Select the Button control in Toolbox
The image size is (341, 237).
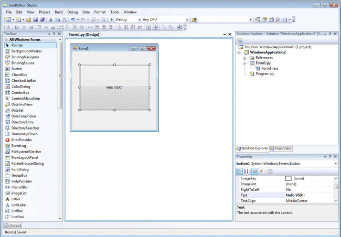17,69
